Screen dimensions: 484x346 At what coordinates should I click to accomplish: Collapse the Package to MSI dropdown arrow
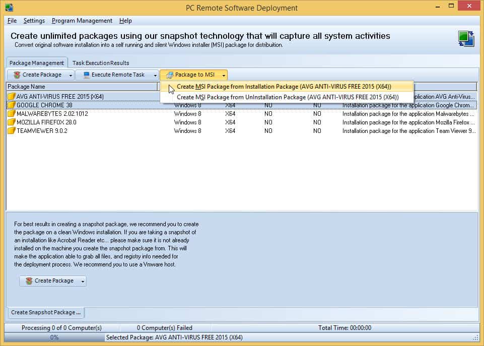click(x=223, y=75)
